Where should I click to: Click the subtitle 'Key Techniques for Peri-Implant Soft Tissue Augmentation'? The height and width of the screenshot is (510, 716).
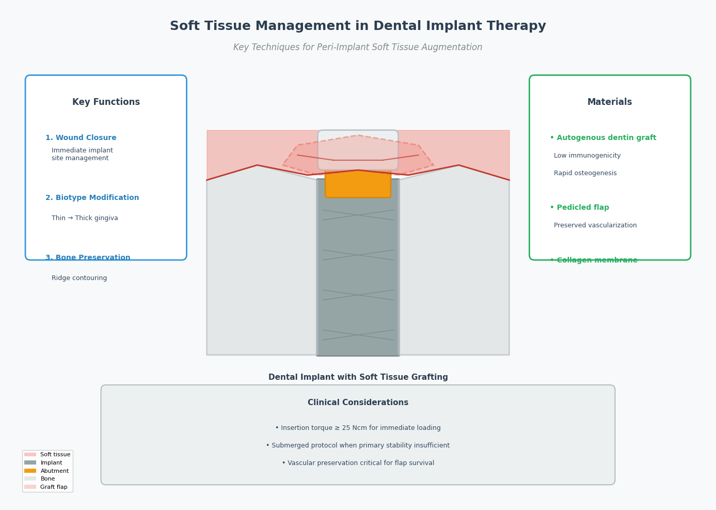[x=358, y=48]
